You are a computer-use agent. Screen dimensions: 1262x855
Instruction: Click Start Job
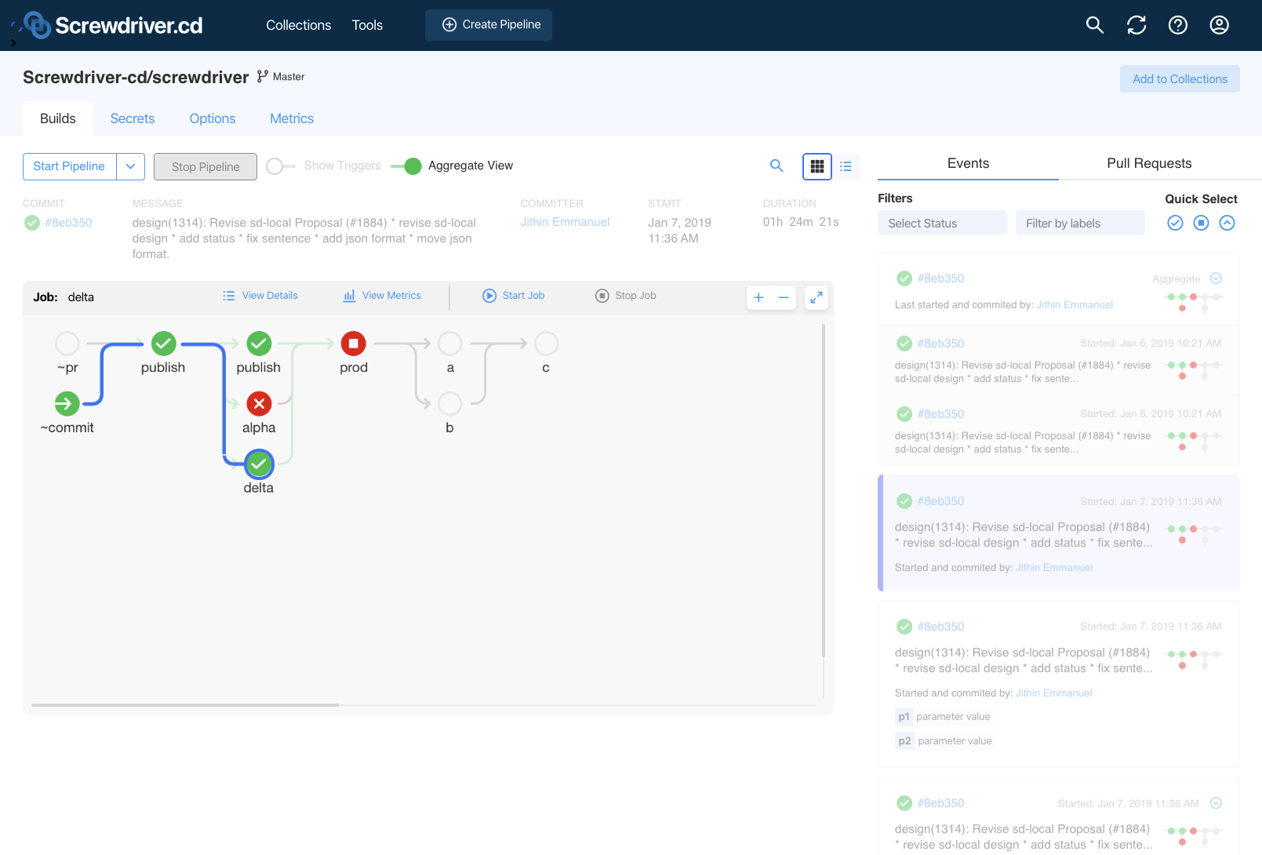514,296
